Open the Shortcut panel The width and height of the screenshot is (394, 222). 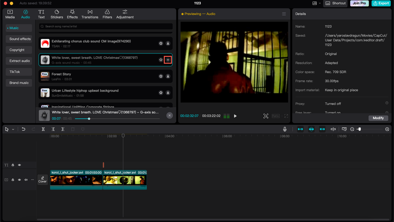click(336, 3)
